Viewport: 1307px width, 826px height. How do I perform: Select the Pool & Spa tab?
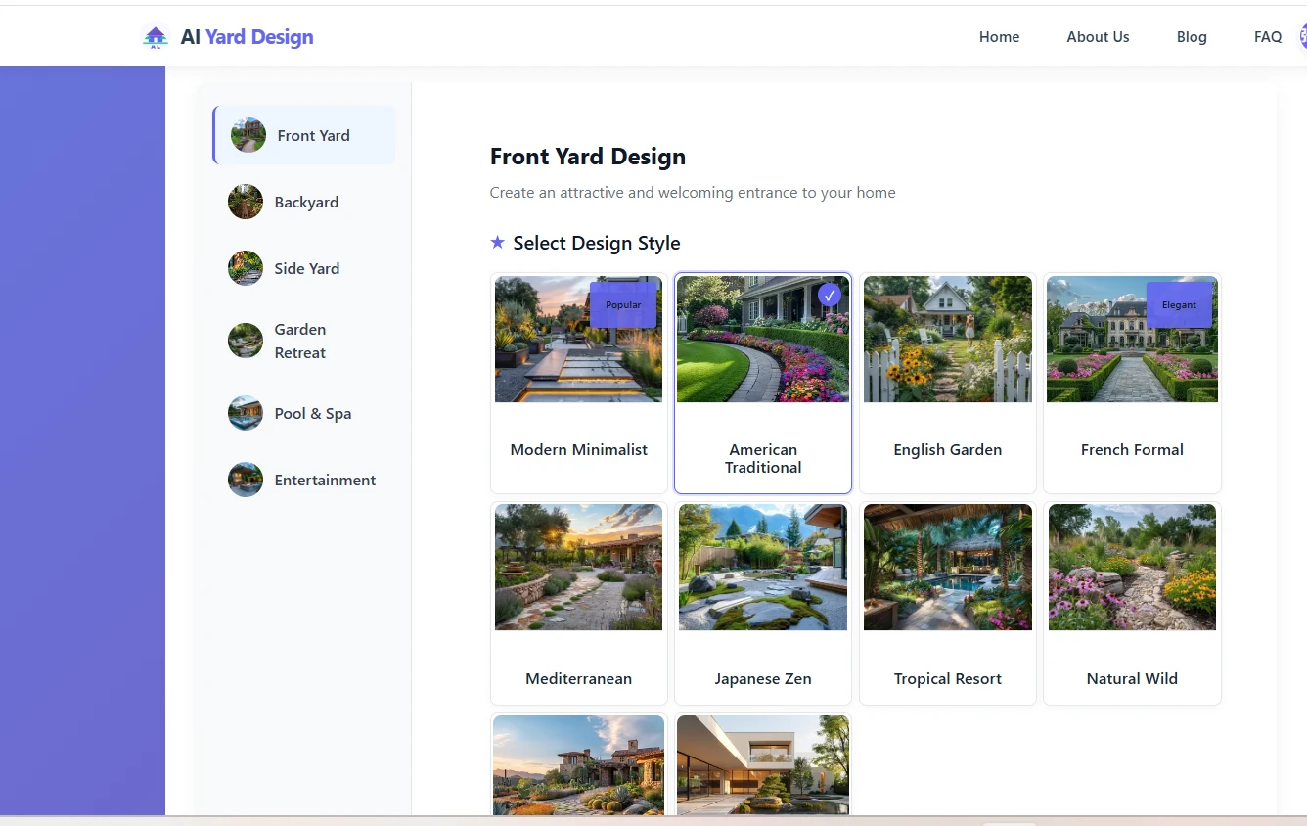click(304, 413)
